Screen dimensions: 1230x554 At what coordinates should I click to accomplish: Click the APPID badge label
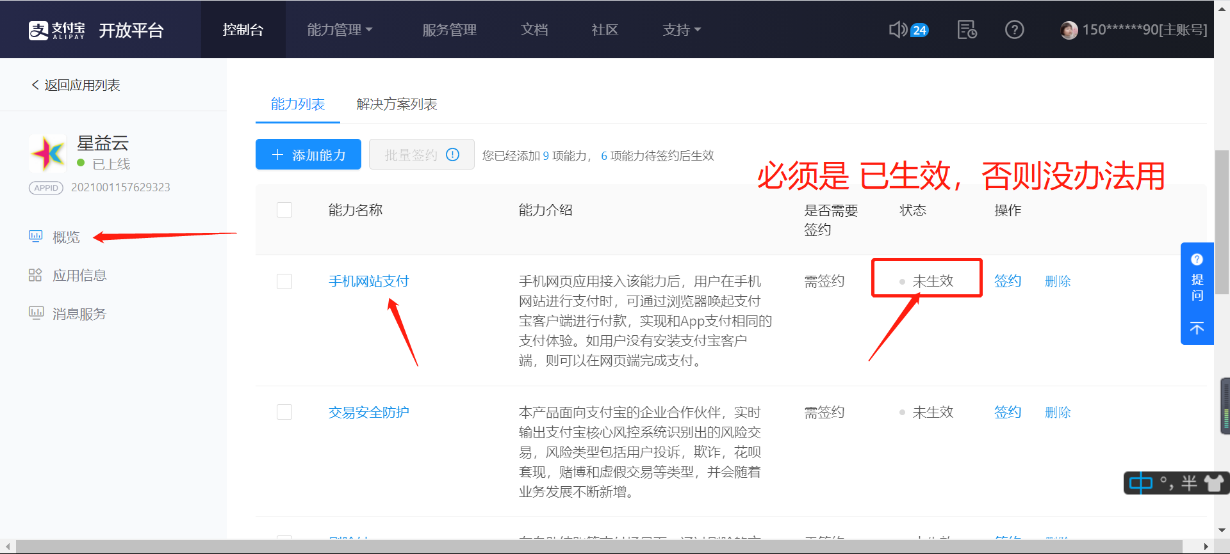pyautogui.click(x=46, y=187)
